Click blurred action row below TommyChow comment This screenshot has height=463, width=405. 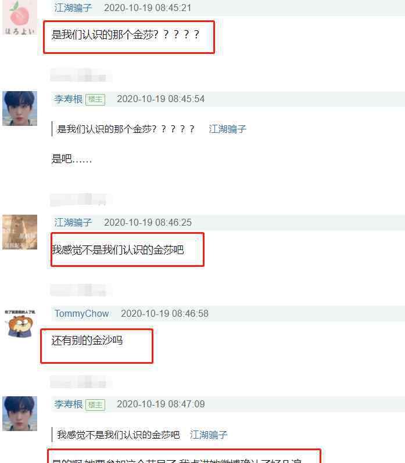tap(80, 382)
